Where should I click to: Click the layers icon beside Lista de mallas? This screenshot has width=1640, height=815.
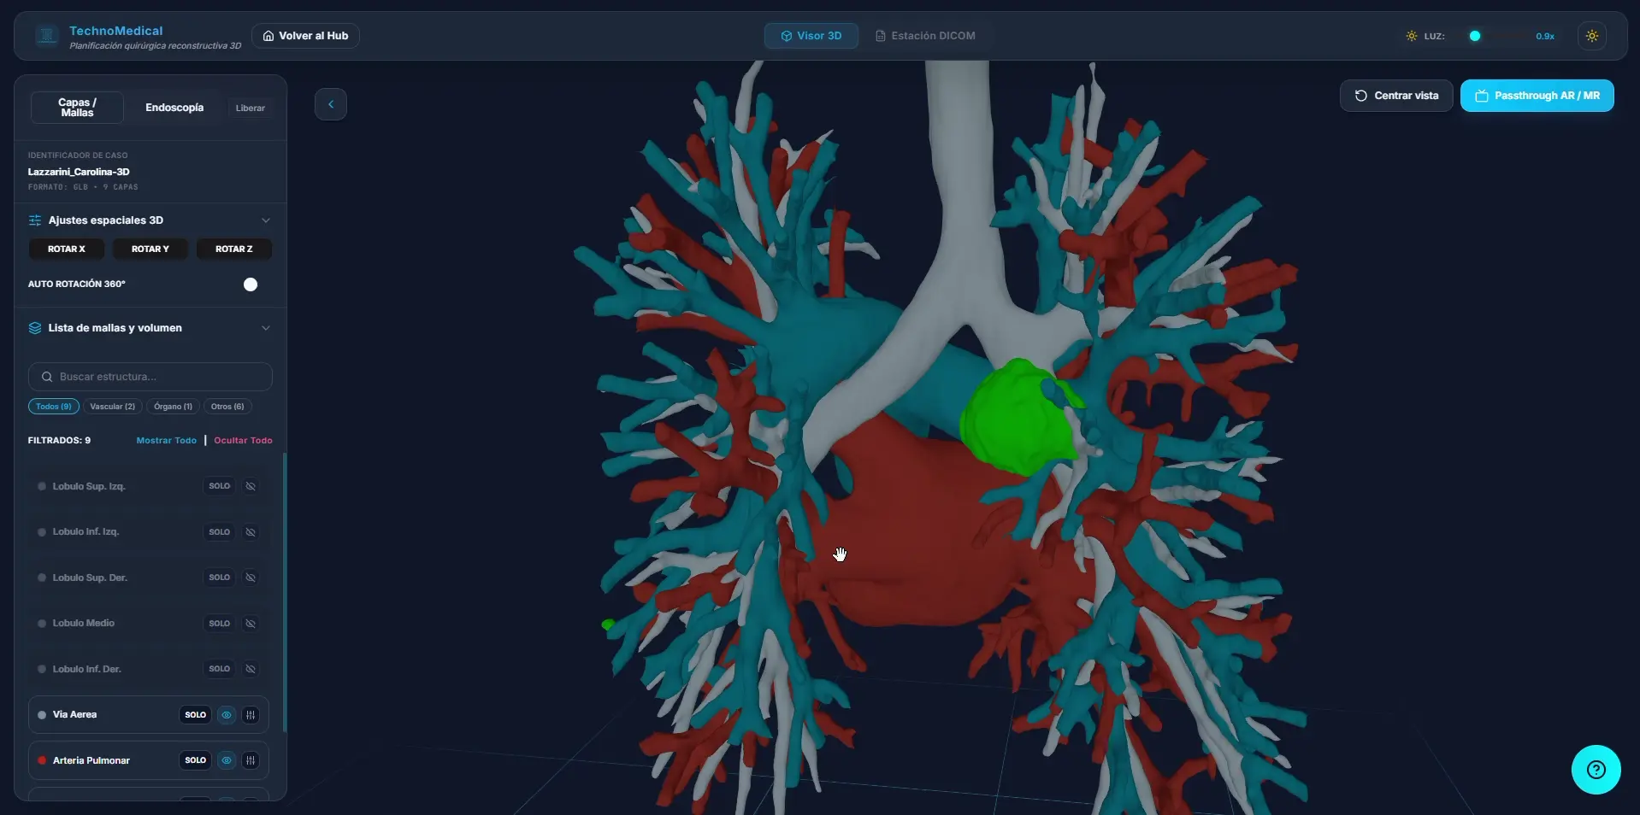[x=35, y=328]
